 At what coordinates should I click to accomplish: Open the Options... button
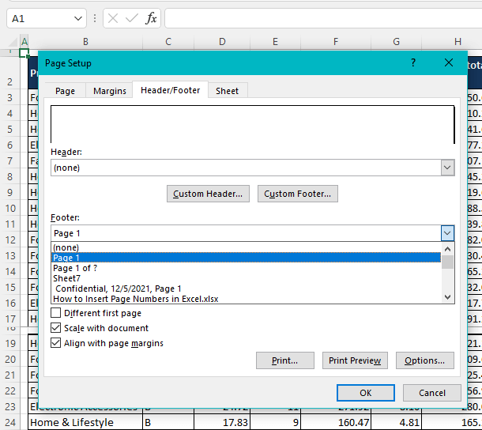coord(425,360)
